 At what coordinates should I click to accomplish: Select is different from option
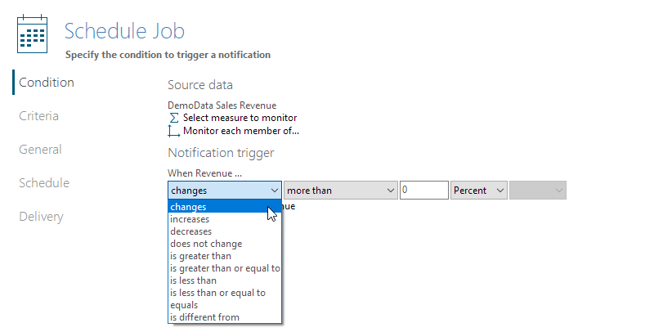coord(225,317)
